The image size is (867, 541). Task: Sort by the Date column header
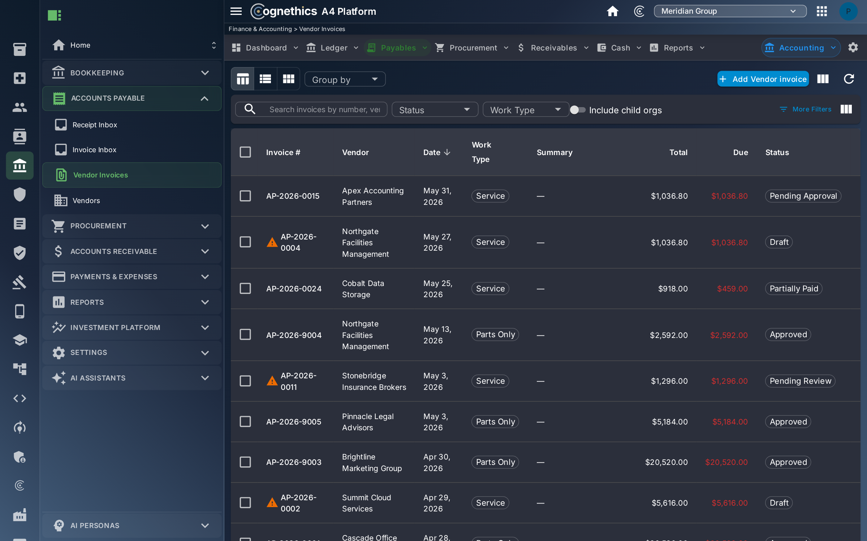[x=437, y=152]
